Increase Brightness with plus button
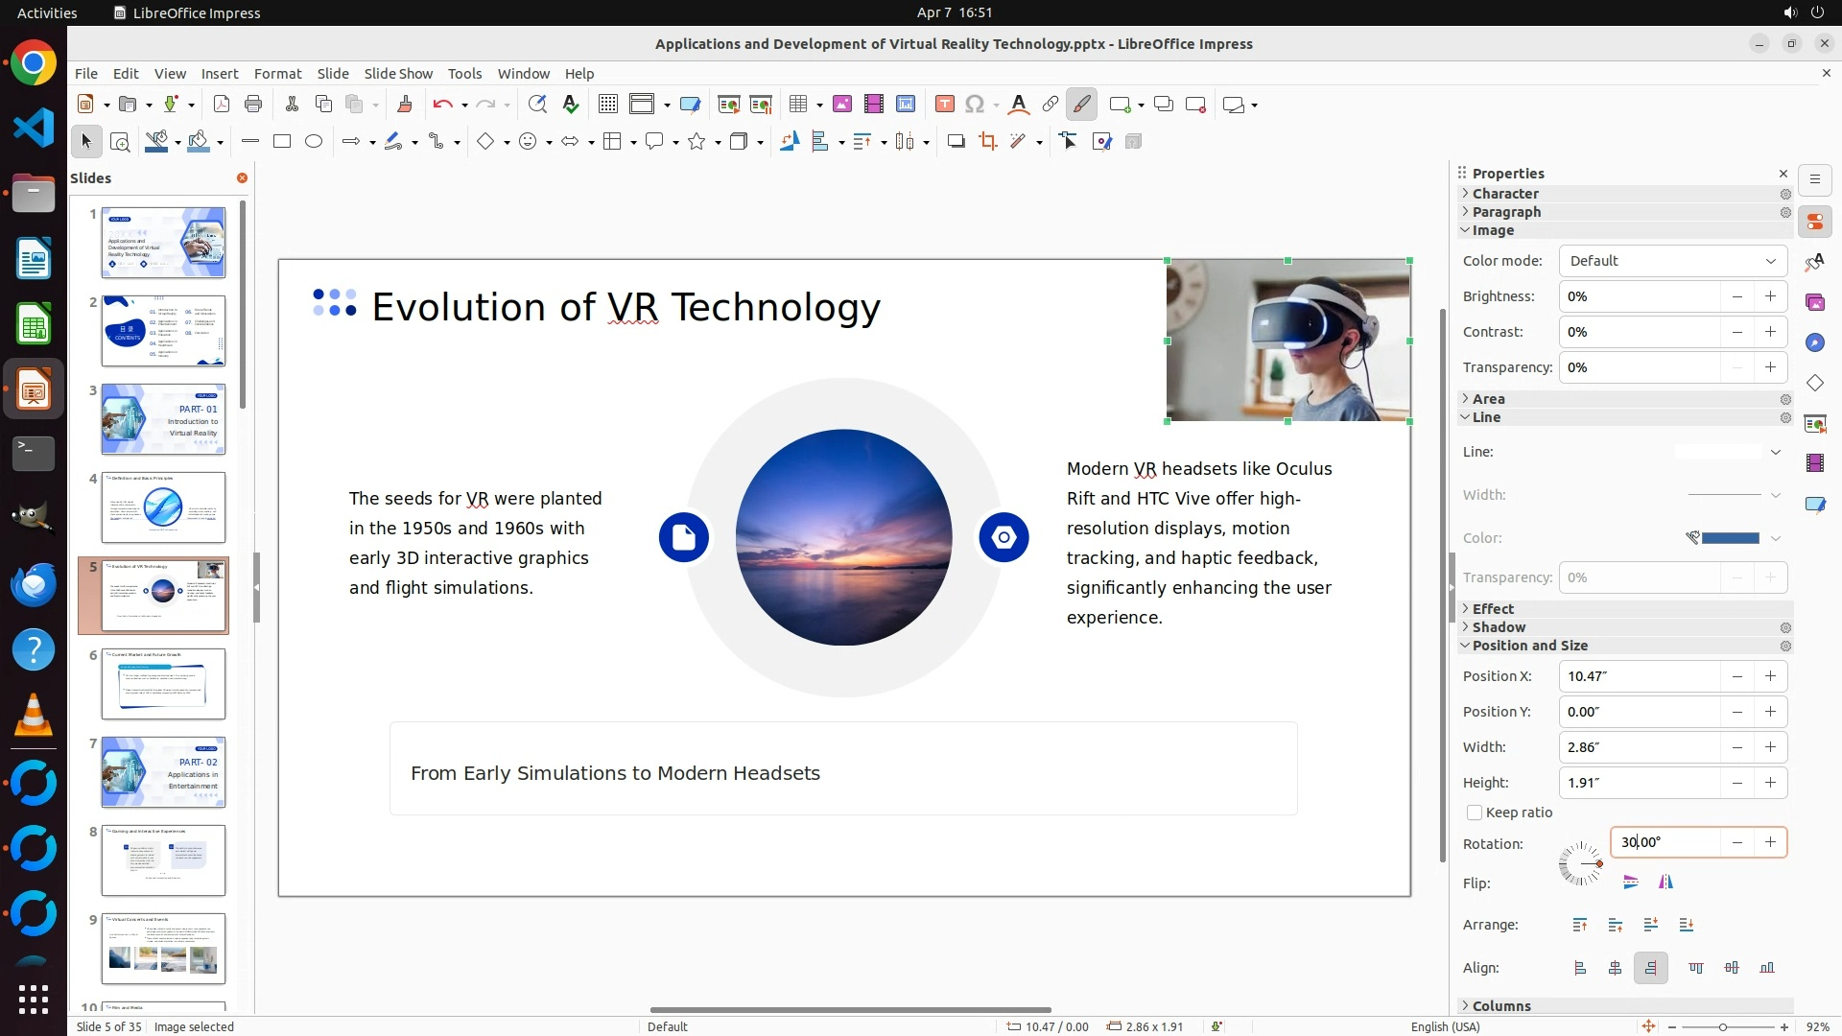Image resolution: width=1842 pixels, height=1036 pixels. click(1770, 296)
